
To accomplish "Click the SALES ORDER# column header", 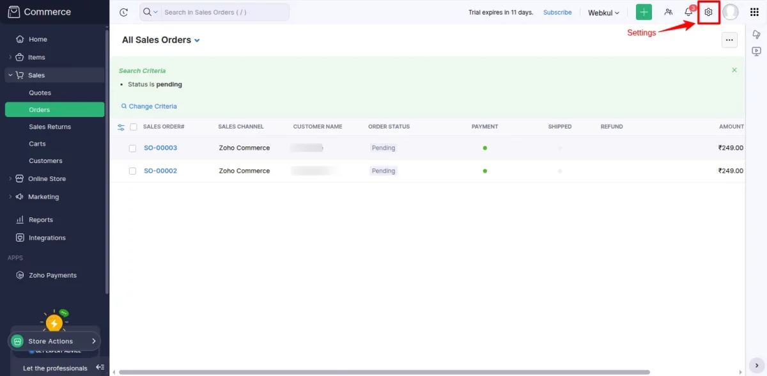I will click(x=164, y=127).
